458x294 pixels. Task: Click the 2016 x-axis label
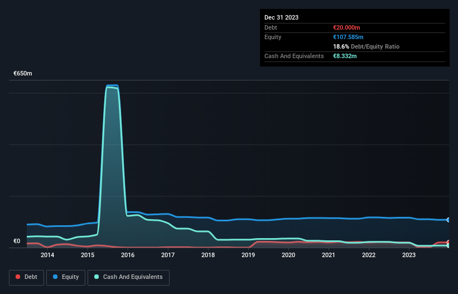click(128, 255)
